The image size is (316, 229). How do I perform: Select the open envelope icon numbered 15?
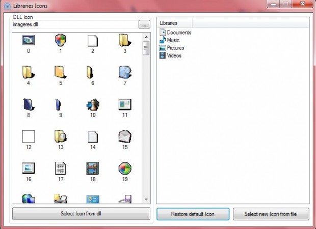[125, 136]
